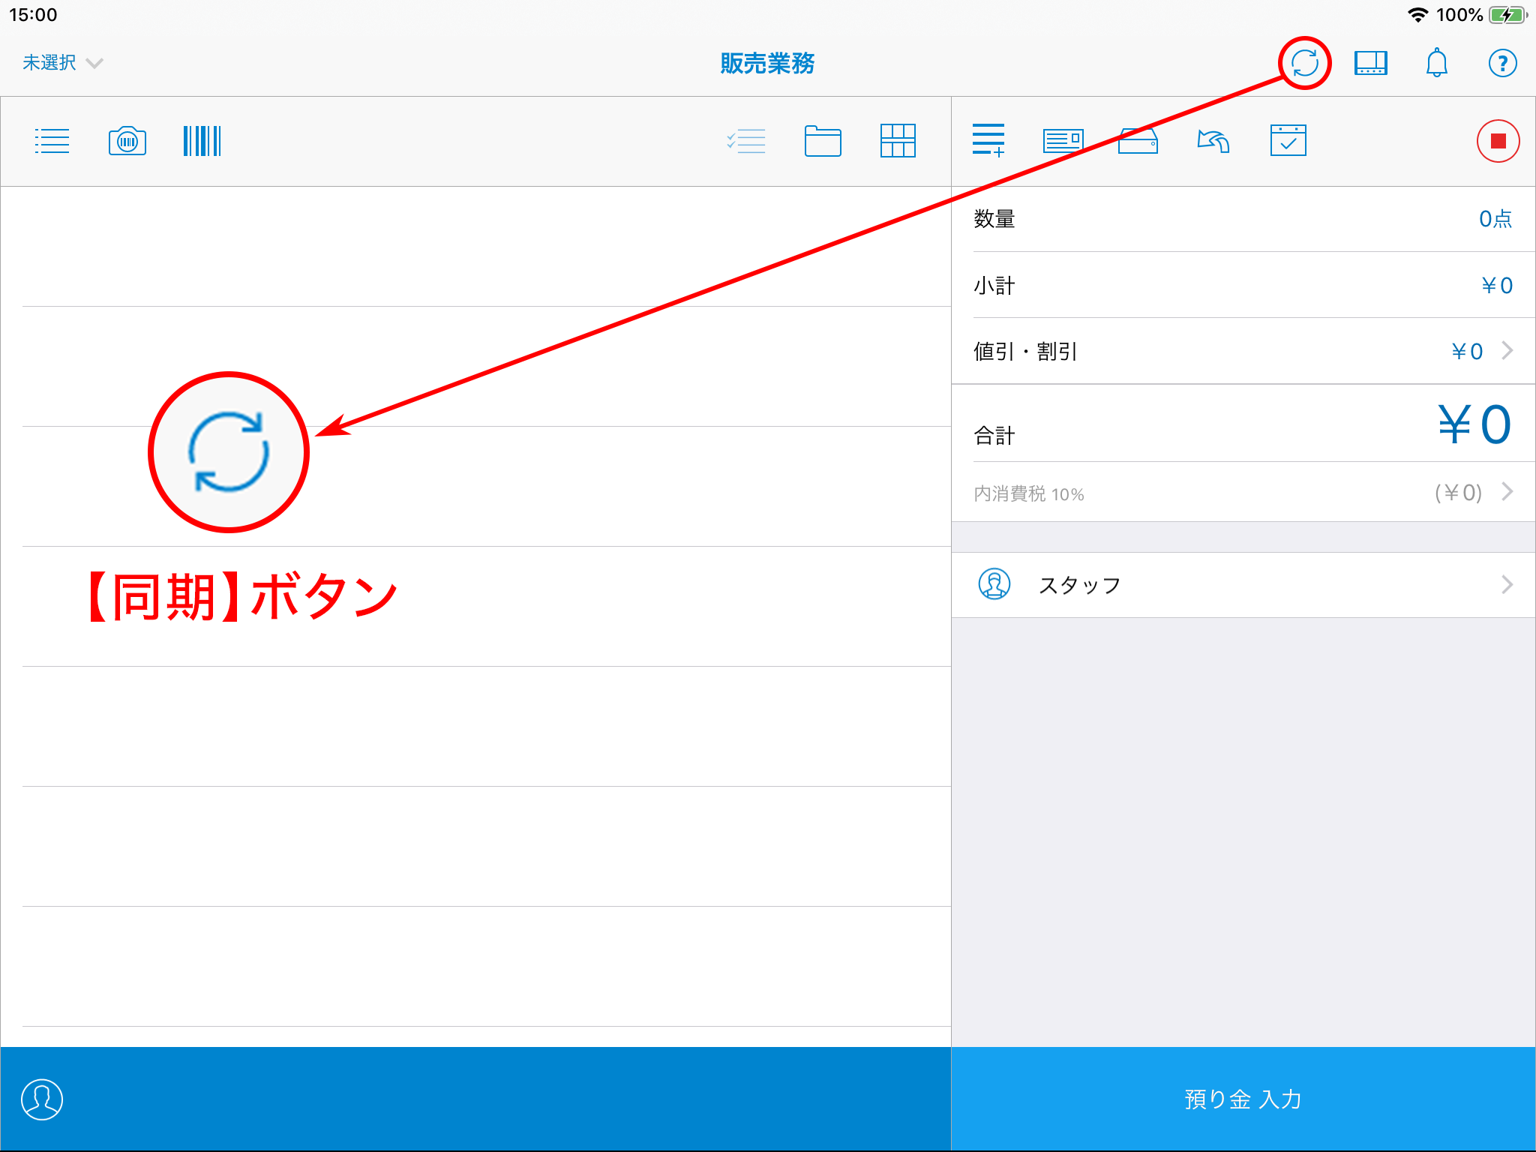Select the barcode input icon
This screenshot has height=1152, width=1536.
[202, 141]
